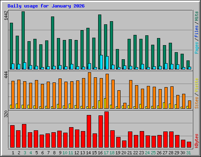
Task: Click the cyan pages bar for day 17
Action: coord(107,63)
